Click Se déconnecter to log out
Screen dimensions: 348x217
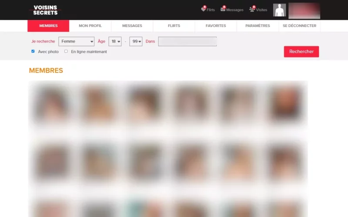[299, 26]
